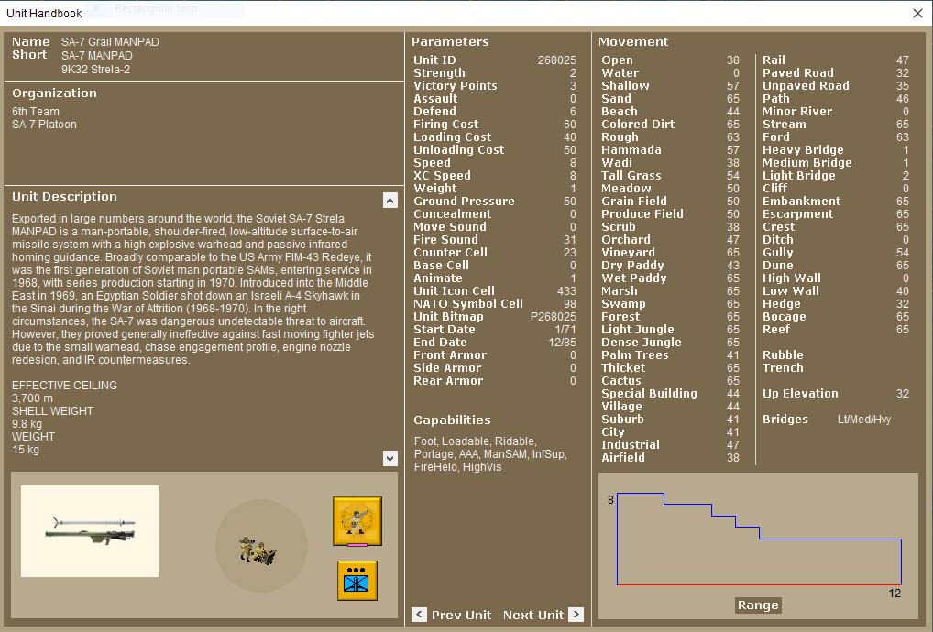Click the SA-7 Platoon organization line
Image resolution: width=933 pixels, height=632 pixels.
click(x=44, y=125)
